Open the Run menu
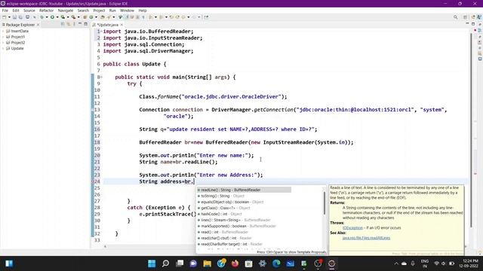The height and width of the screenshot is (271, 483). click(112, 11)
